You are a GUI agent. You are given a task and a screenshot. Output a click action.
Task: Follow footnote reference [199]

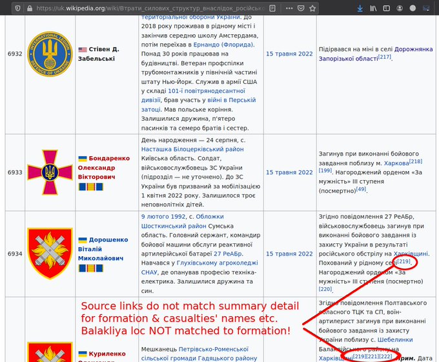[325, 170]
